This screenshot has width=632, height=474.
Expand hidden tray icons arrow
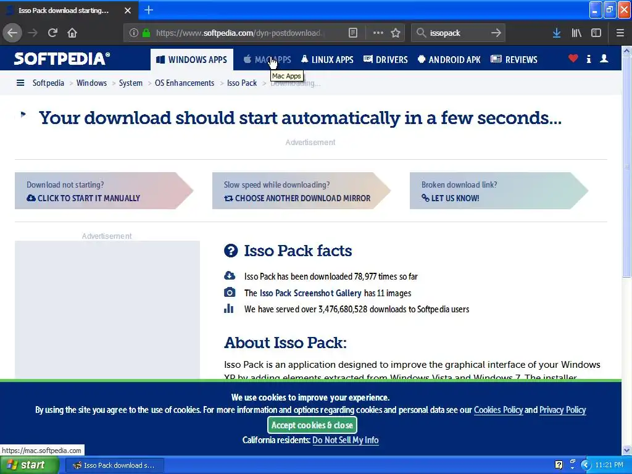[586, 465]
